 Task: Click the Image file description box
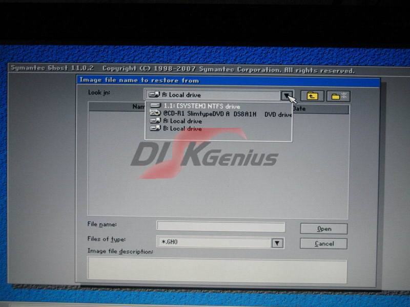coord(217,270)
